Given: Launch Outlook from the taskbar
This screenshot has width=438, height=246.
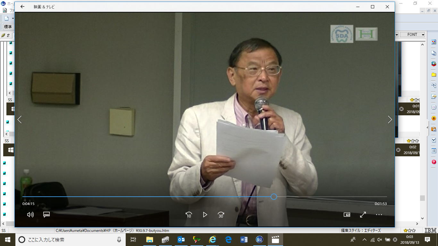Looking at the screenshot, I should (x=181, y=240).
